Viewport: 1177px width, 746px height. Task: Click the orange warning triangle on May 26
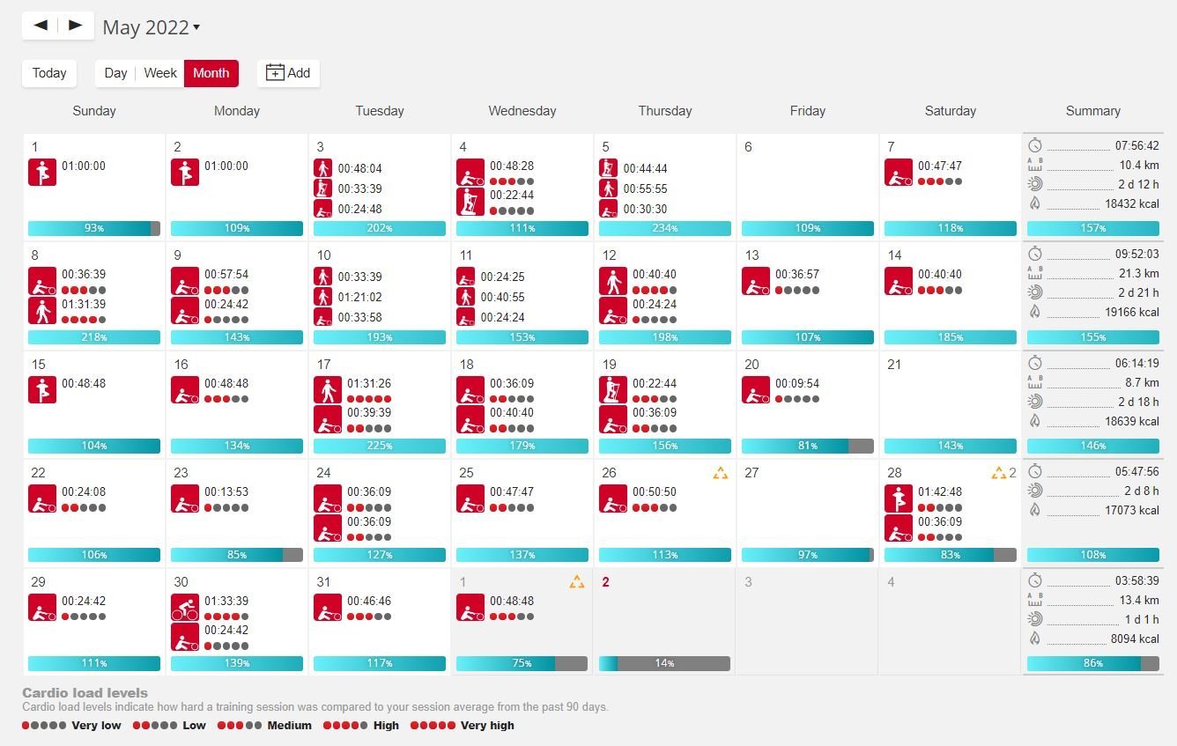721,474
